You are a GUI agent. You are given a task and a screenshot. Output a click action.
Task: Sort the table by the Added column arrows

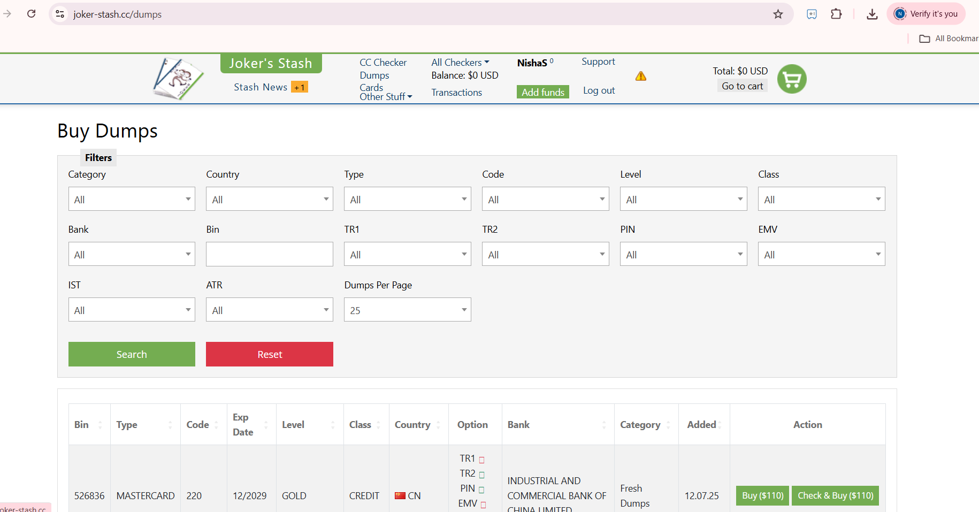720,425
